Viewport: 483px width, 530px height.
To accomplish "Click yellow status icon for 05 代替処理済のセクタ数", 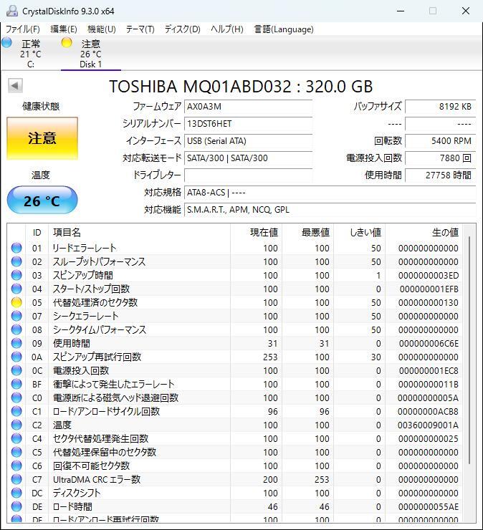I will 16,302.
